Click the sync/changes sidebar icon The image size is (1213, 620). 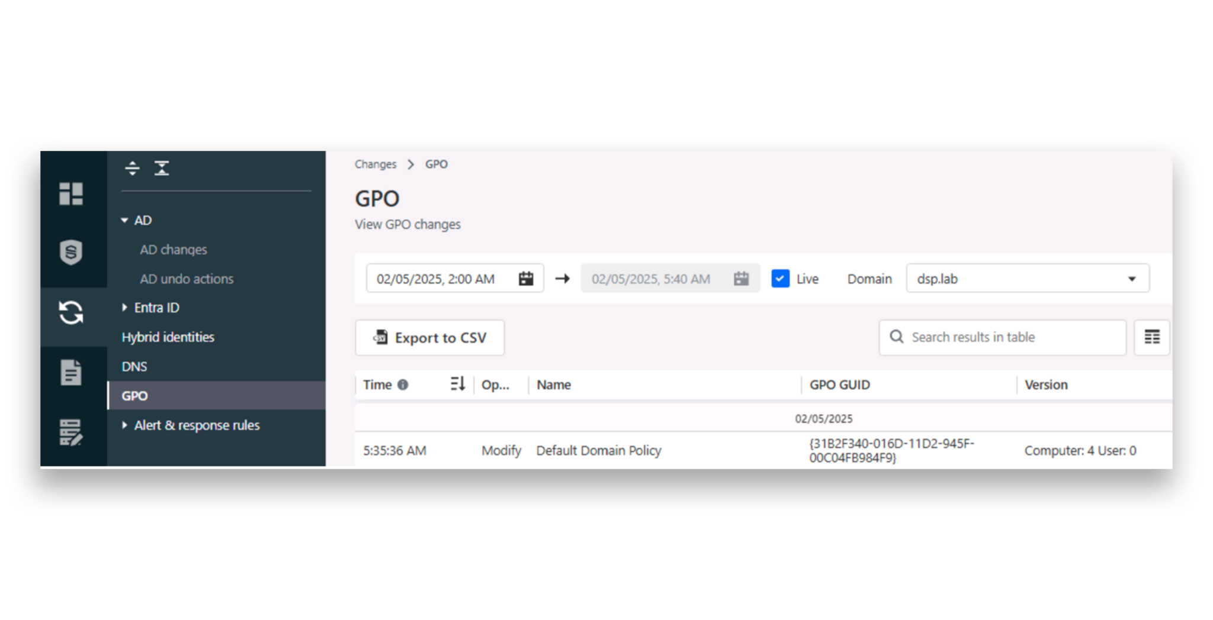[x=72, y=314]
